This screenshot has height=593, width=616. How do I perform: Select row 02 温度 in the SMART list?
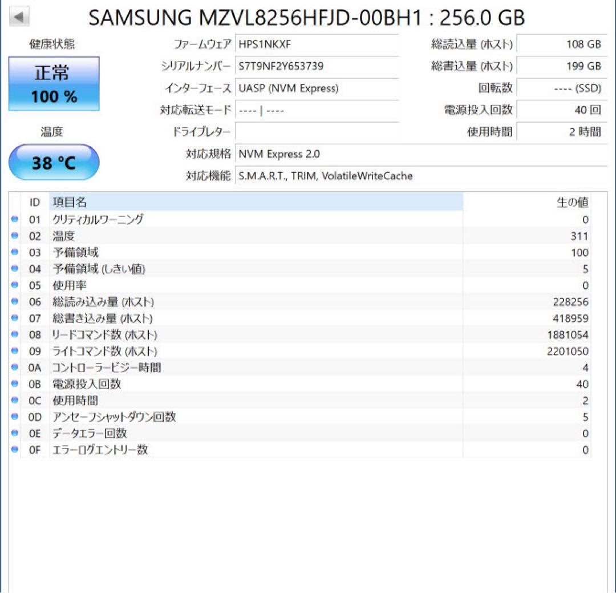(x=300, y=236)
